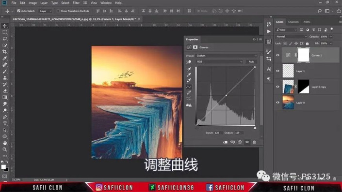Screen dimensions: 342x192
Task: Open the Preset Custom dropdown
Action: tap(227, 56)
